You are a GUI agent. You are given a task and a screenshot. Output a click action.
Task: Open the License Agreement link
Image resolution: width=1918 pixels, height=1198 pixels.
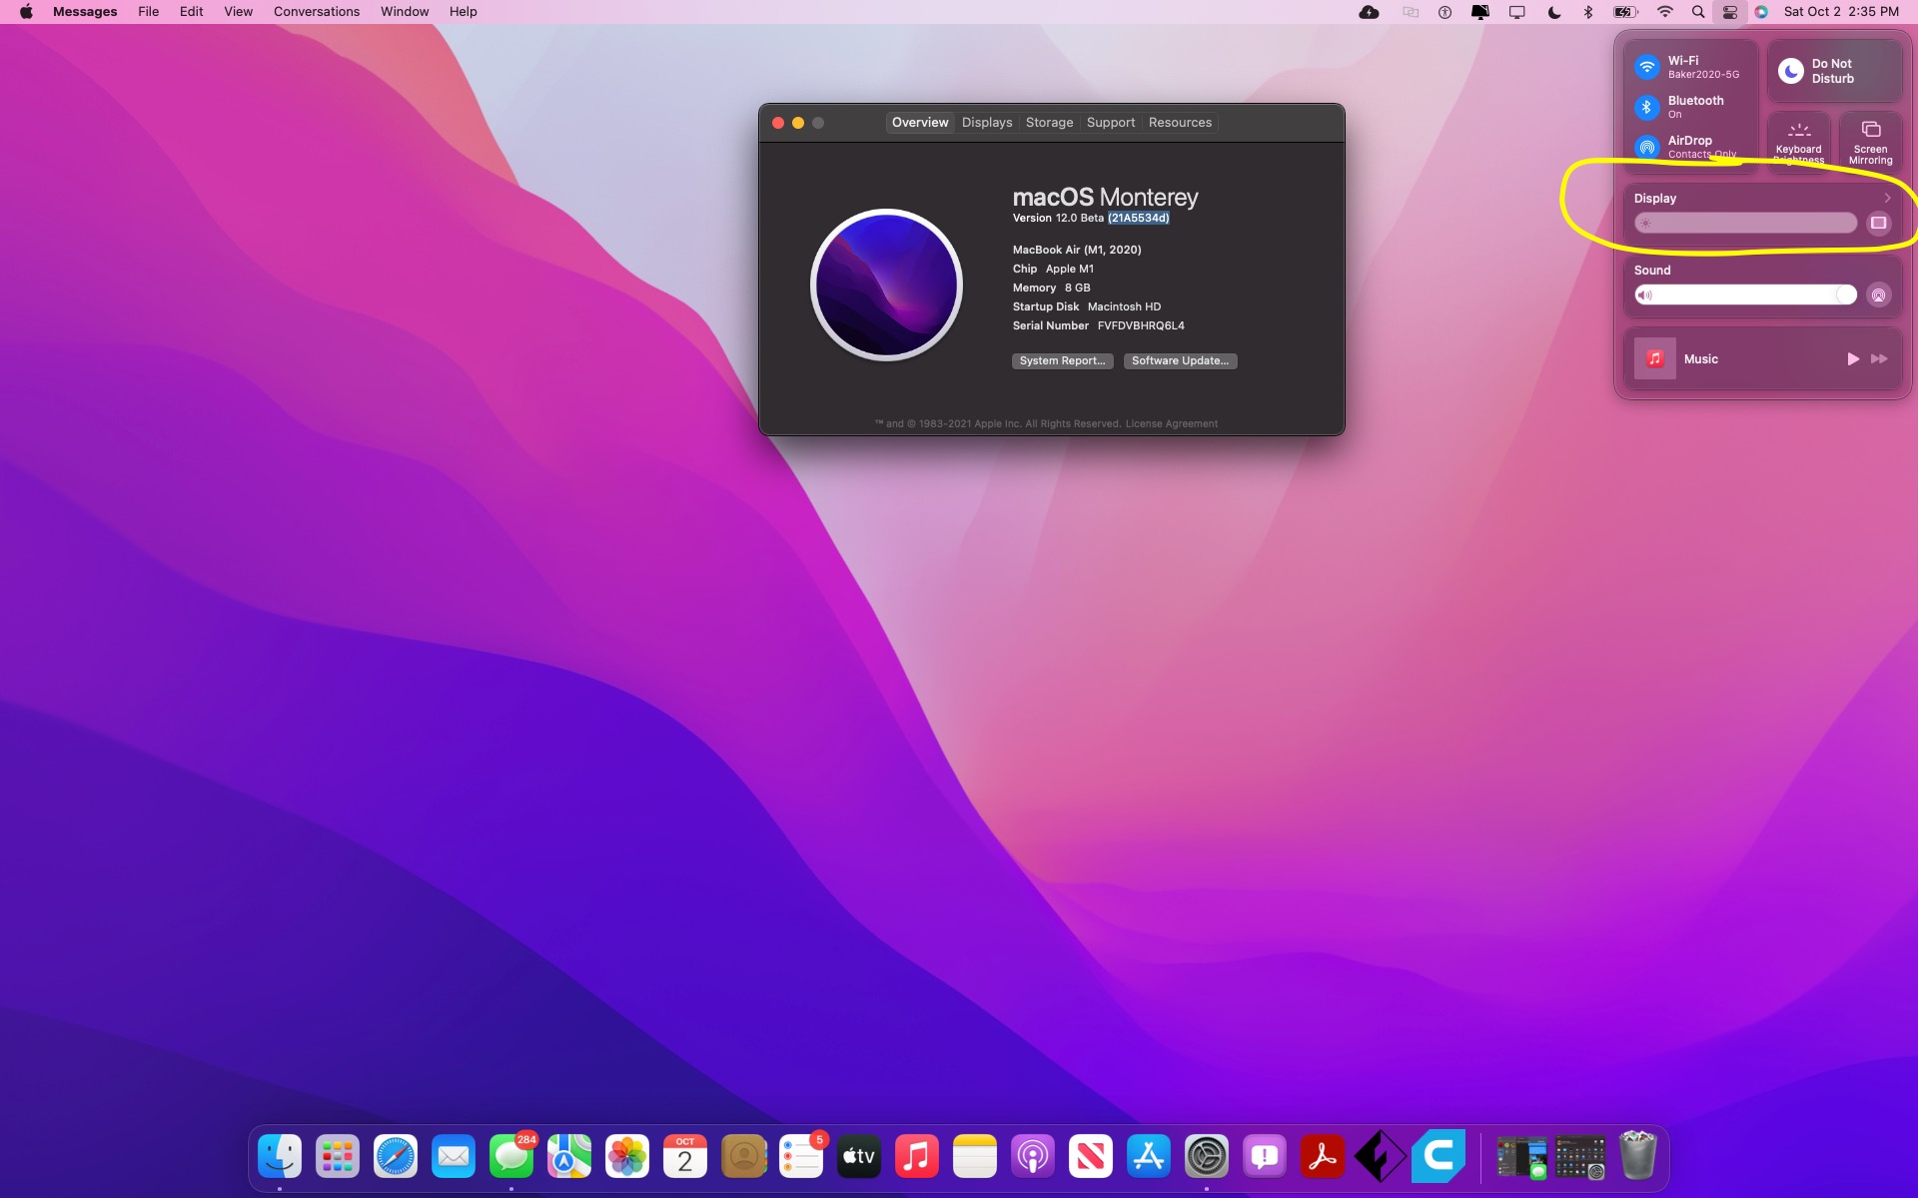1171,424
